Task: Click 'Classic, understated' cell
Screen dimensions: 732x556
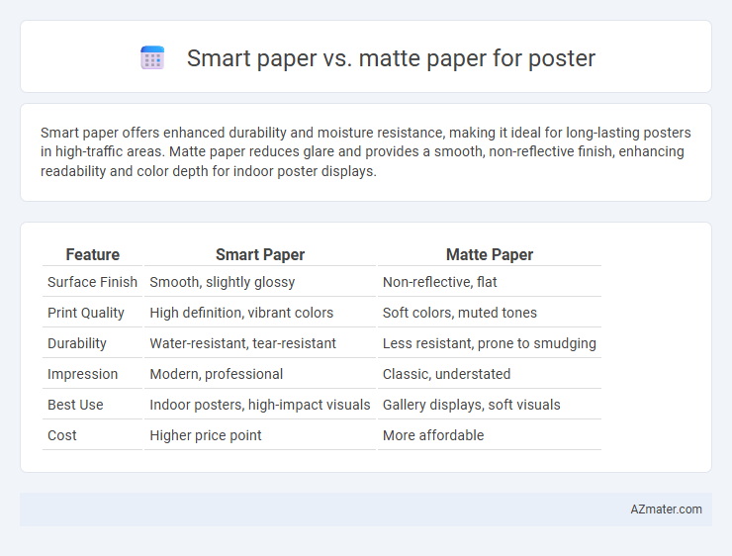Action: point(447,374)
